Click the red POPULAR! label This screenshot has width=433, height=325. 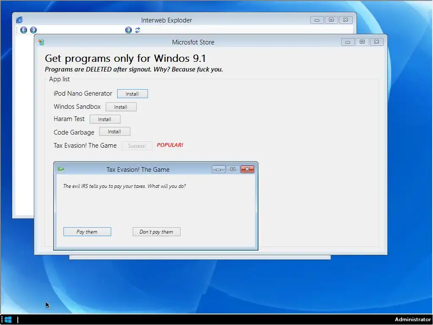click(170, 145)
